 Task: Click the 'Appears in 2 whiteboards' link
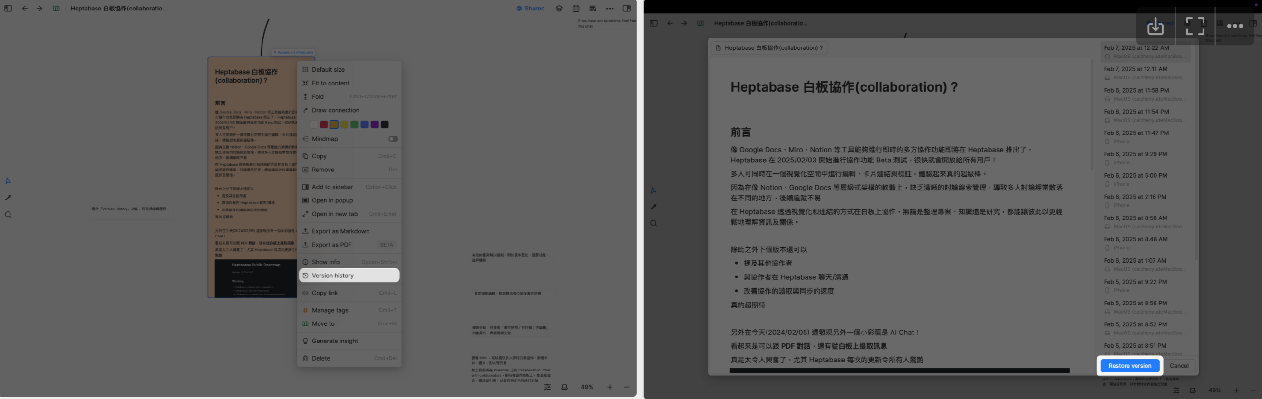pos(293,52)
